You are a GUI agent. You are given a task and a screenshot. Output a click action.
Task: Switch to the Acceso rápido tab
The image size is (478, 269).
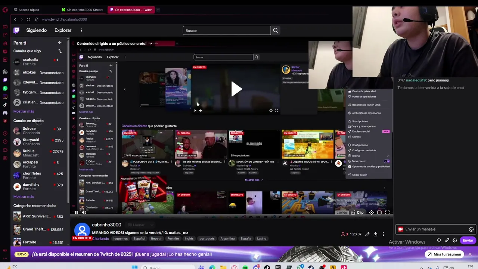click(26, 10)
